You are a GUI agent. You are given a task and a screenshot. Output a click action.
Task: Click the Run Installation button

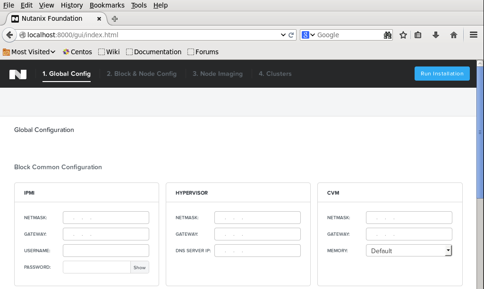pos(442,74)
